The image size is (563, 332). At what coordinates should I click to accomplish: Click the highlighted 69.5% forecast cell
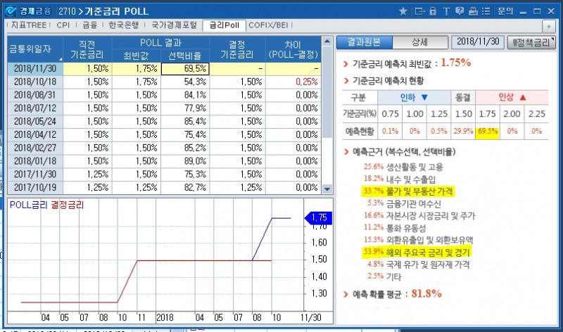pos(488,131)
